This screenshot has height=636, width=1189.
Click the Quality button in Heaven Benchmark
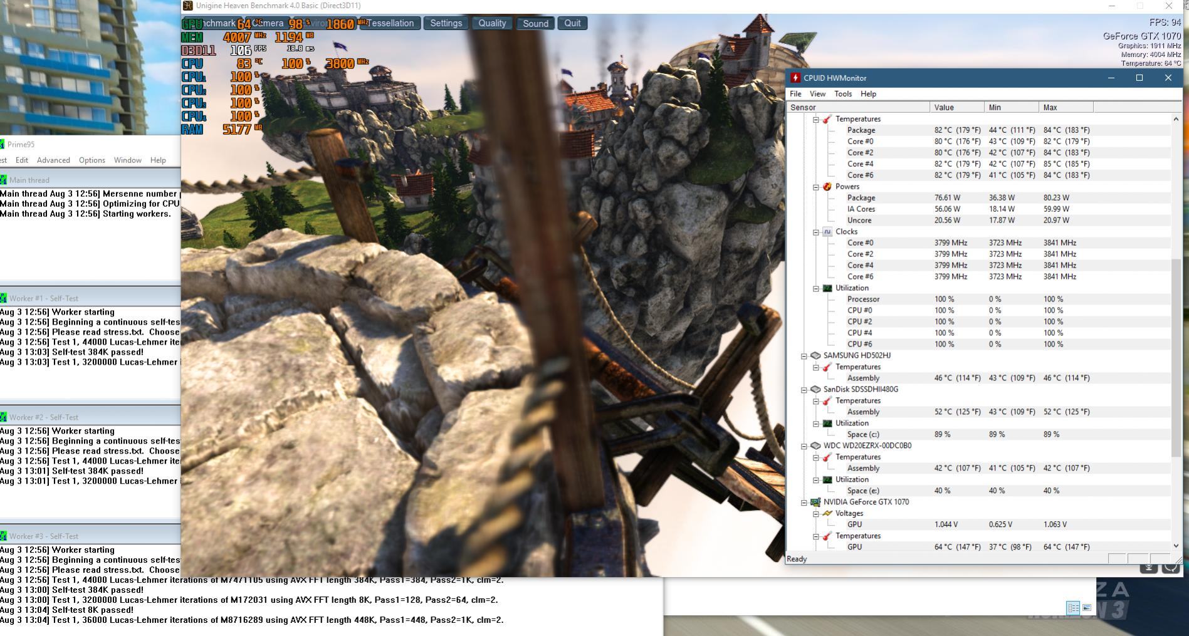(492, 23)
